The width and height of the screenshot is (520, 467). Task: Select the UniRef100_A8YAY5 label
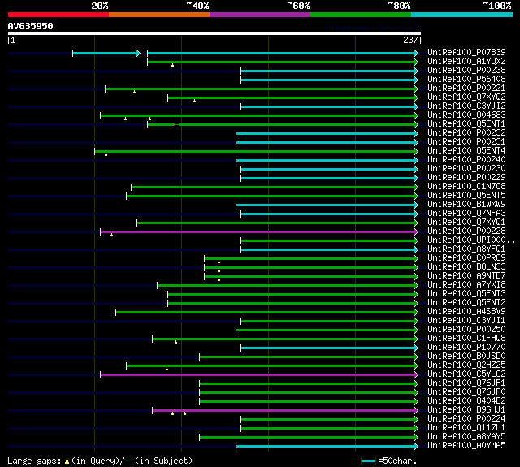click(466, 437)
